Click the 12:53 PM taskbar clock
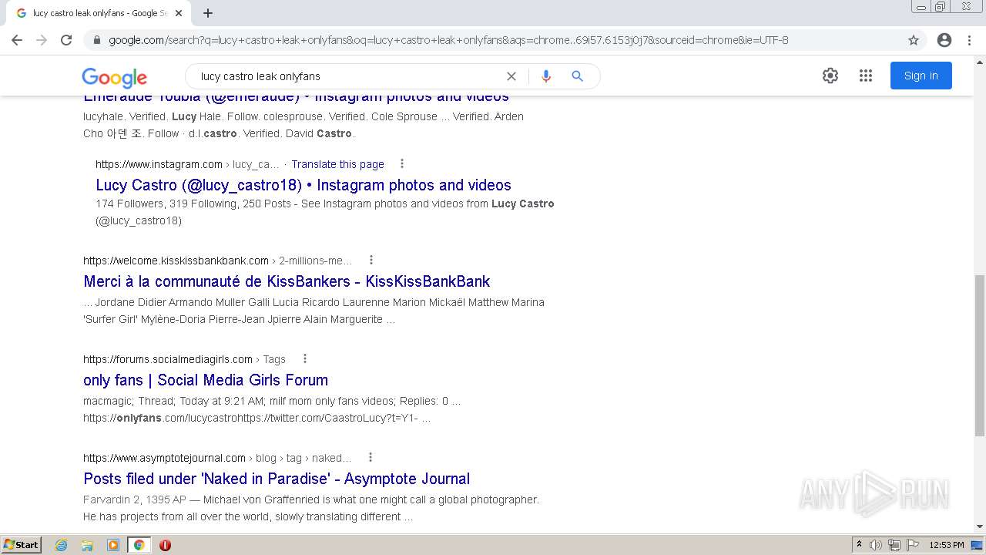This screenshot has width=986, height=555. [947, 545]
